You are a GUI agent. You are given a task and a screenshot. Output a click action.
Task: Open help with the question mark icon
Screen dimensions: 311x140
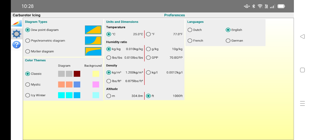pyautogui.click(x=17, y=45)
